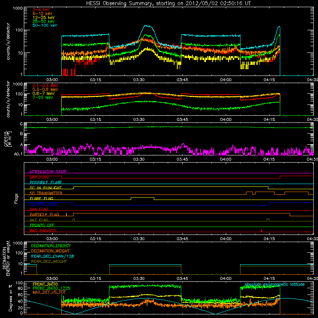This screenshot has height=318, width=318.
Task: Click the FRONT_RATIO legend entry
Action: (x=45, y=284)
